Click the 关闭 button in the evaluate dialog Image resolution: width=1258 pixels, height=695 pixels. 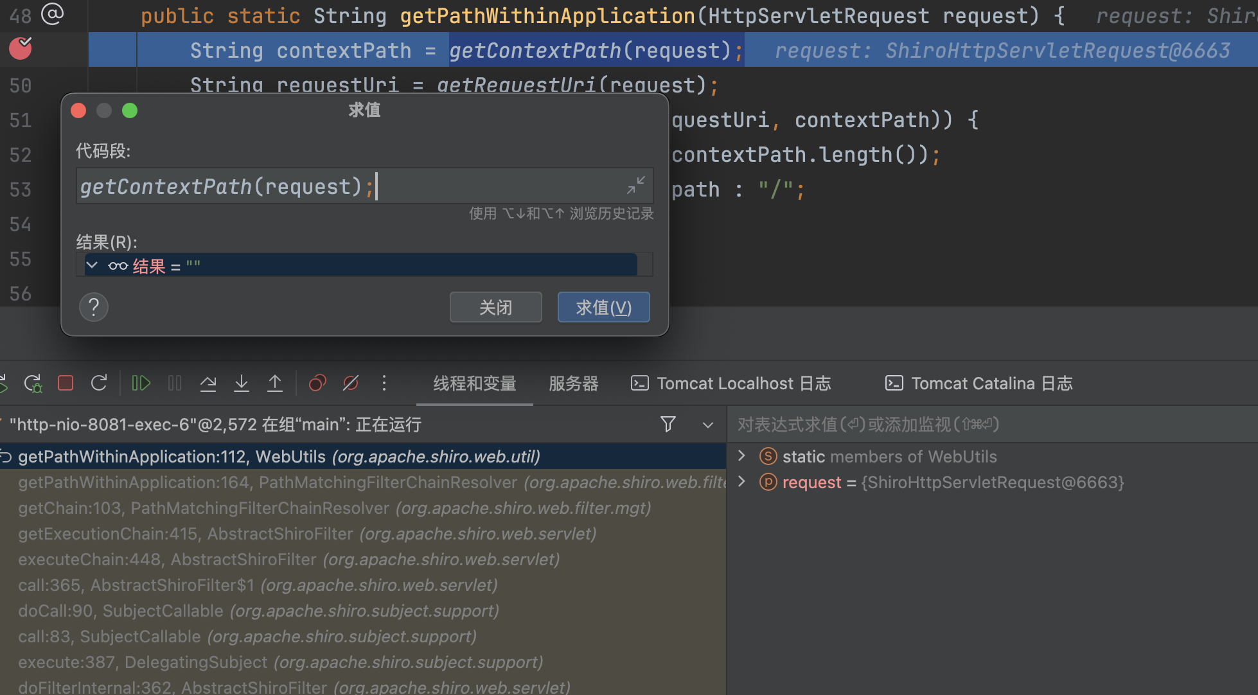point(495,308)
